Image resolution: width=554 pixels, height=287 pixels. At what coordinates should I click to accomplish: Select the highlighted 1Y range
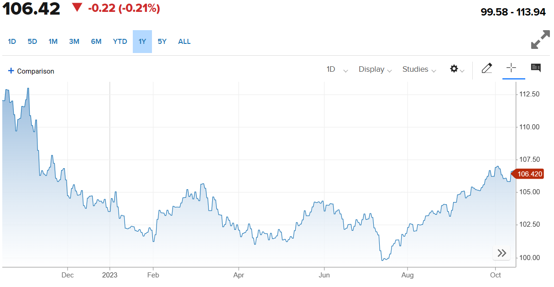click(x=142, y=42)
